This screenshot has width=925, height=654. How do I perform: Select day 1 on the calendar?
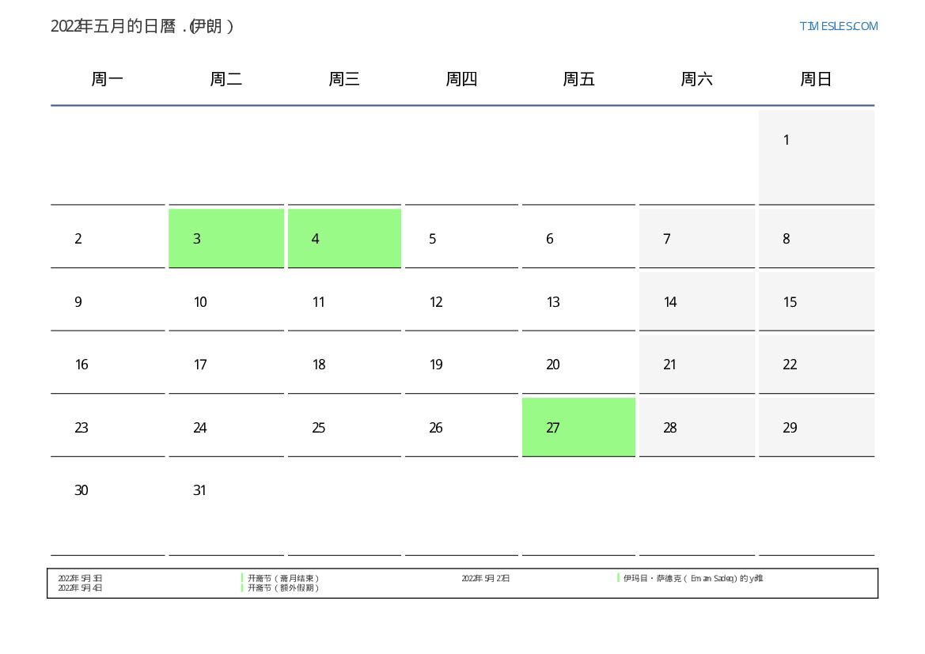817,157
